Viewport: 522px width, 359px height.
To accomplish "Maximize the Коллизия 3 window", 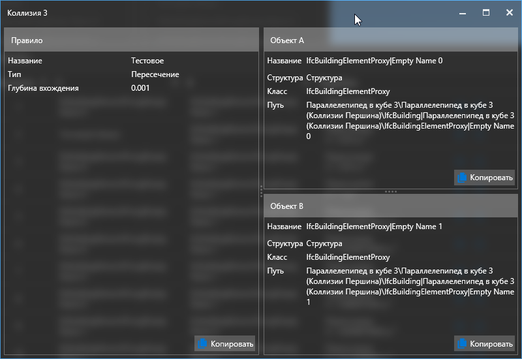I will coord(486,12).
